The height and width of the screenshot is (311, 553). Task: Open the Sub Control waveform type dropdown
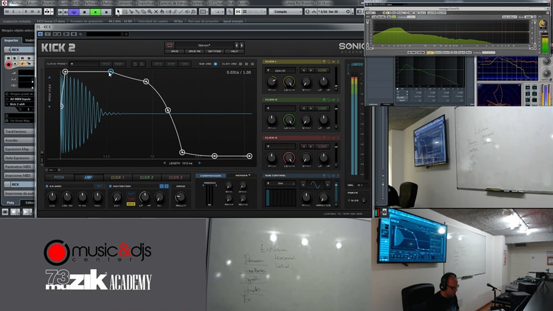[x=281, y=184]
